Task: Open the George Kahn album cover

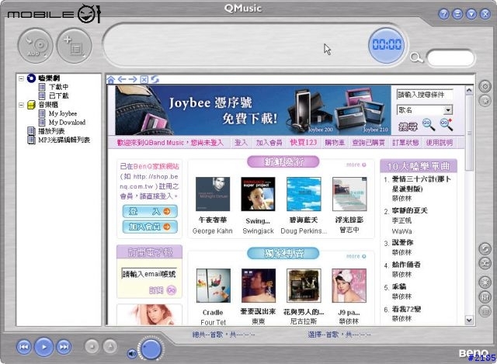Action: point(213,194)
